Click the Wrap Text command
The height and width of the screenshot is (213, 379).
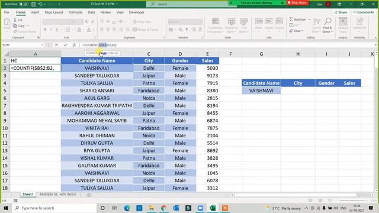tap(142, 22)
